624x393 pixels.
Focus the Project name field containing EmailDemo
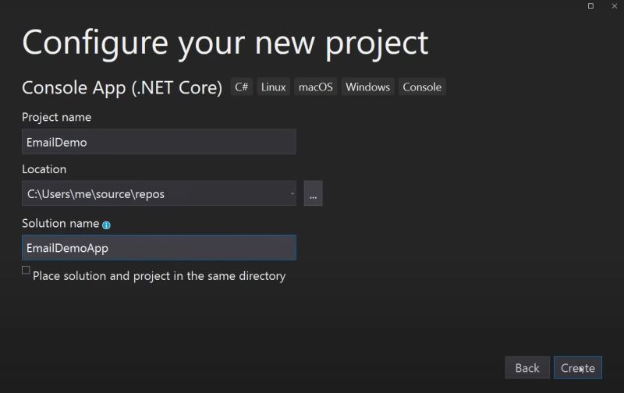coord(159,142)
